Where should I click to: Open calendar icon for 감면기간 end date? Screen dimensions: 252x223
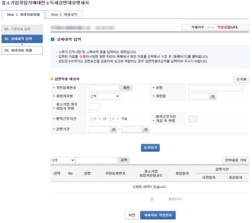[146, 129]
